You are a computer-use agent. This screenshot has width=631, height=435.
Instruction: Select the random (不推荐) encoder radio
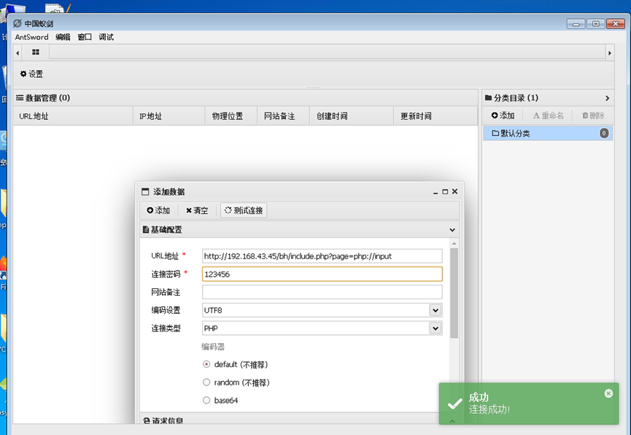(206, 382)
